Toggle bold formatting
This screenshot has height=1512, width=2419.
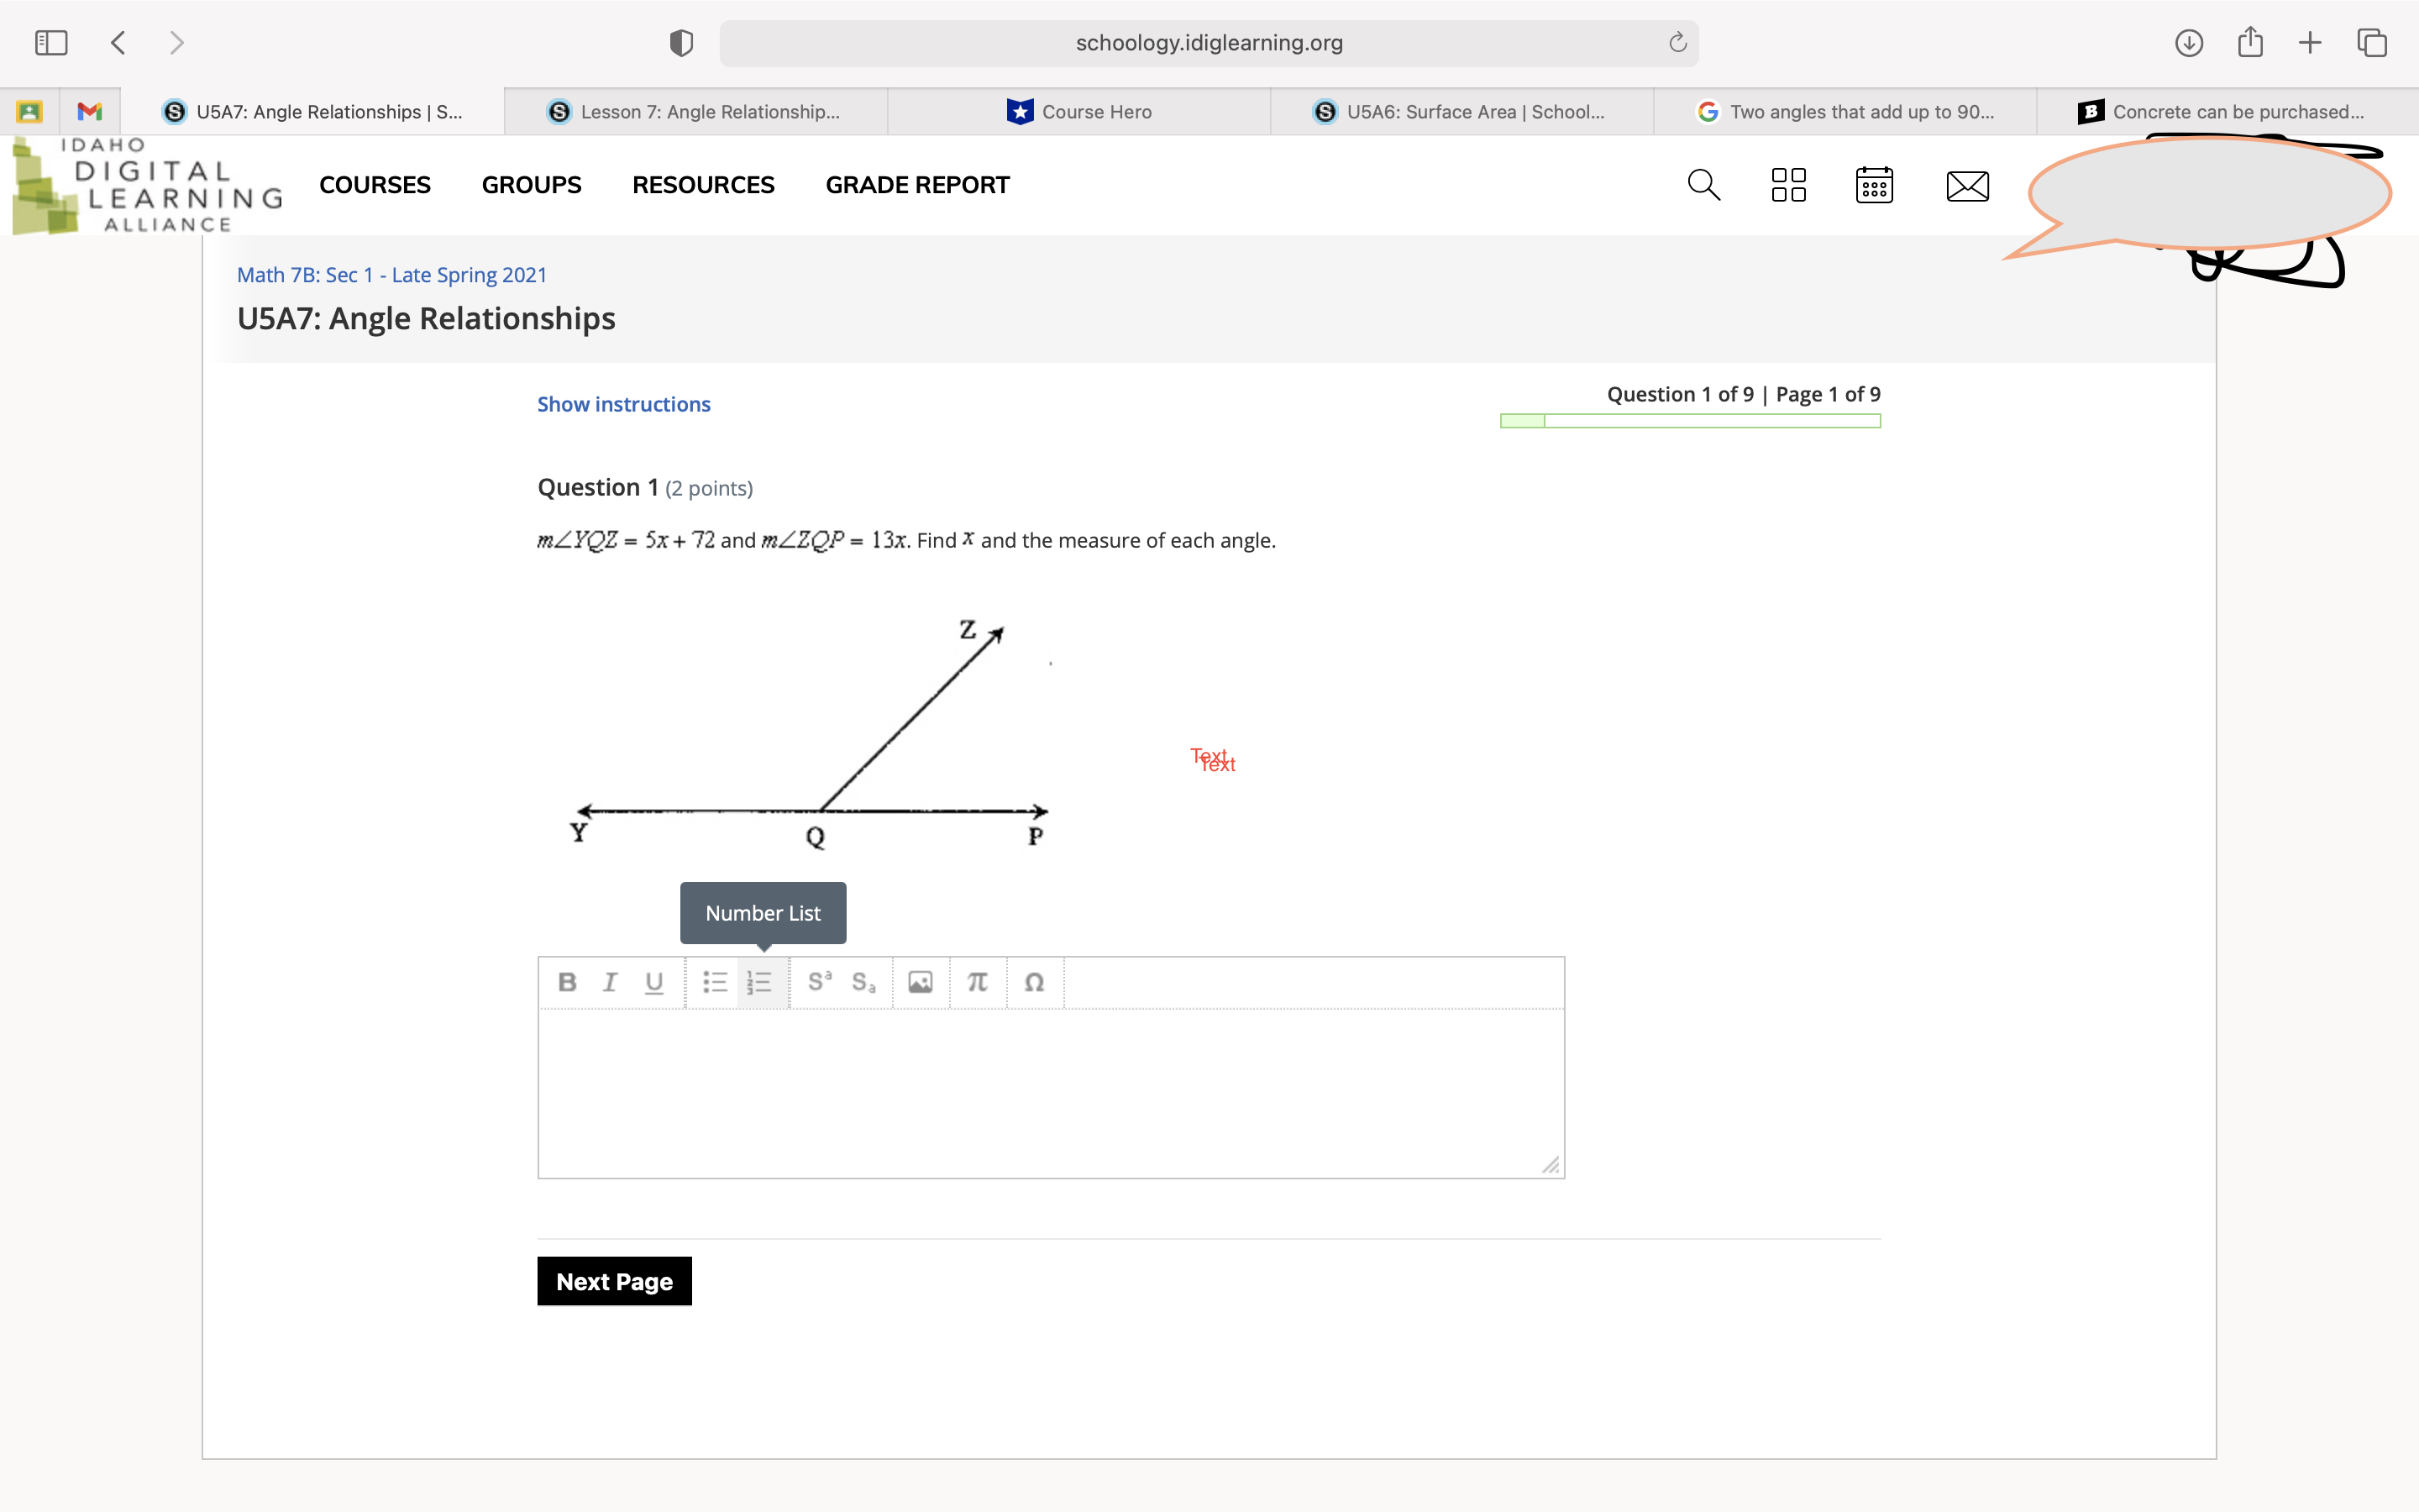tap(566, 982)
